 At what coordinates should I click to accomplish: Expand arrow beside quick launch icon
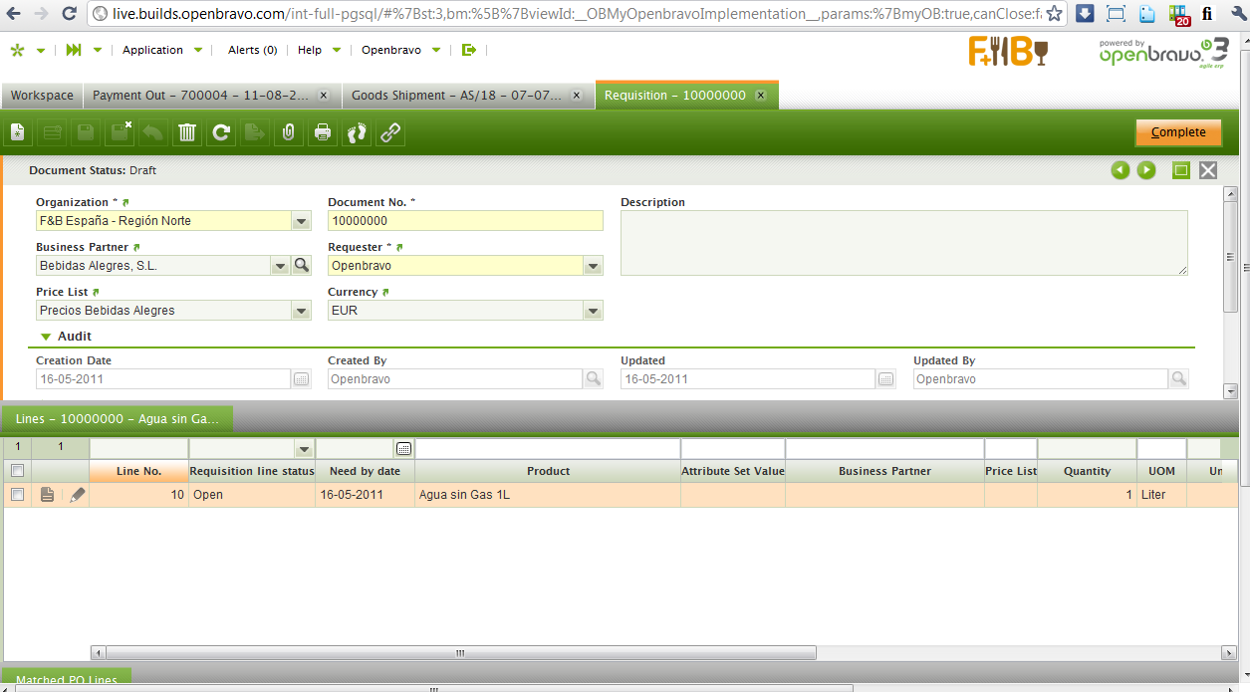[98, 51]
